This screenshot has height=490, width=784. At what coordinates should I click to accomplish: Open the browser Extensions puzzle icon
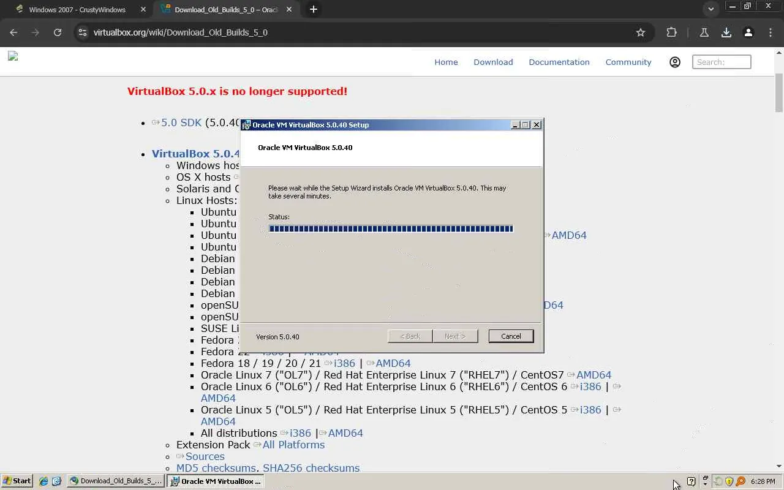click(x=672, y=32)
